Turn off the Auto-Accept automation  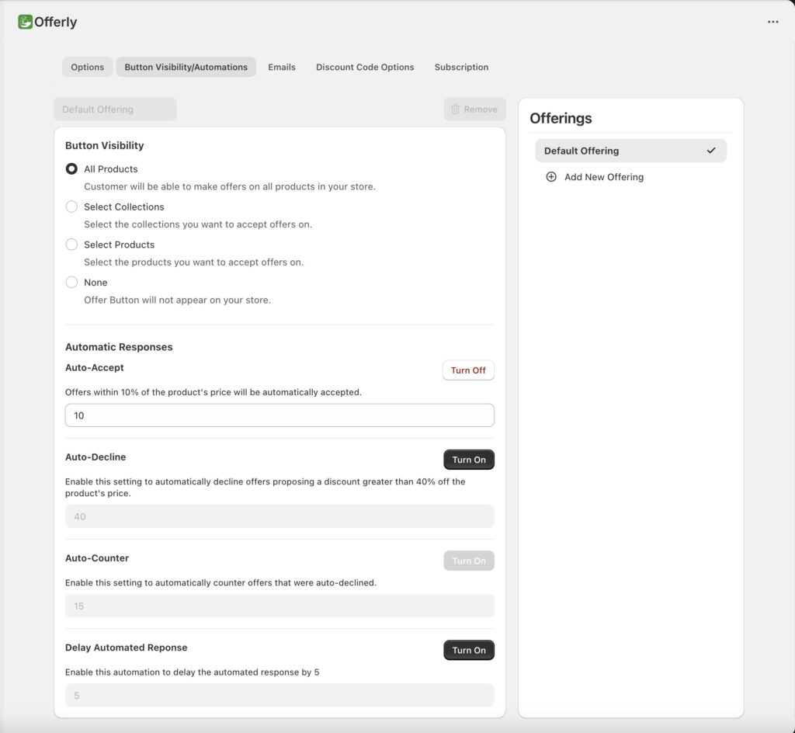click(467, 370)
